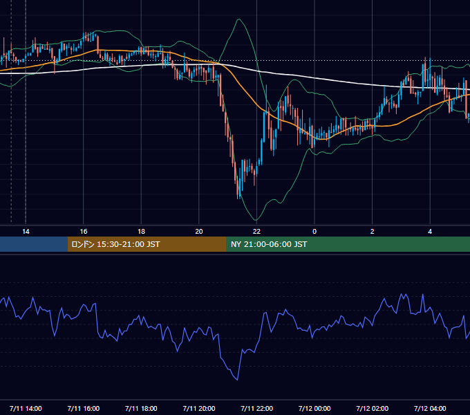Click the 7/11 16:00 date label
Image resolution: width=470 pixels, height=415 pixels.
(x=84, y=408)
